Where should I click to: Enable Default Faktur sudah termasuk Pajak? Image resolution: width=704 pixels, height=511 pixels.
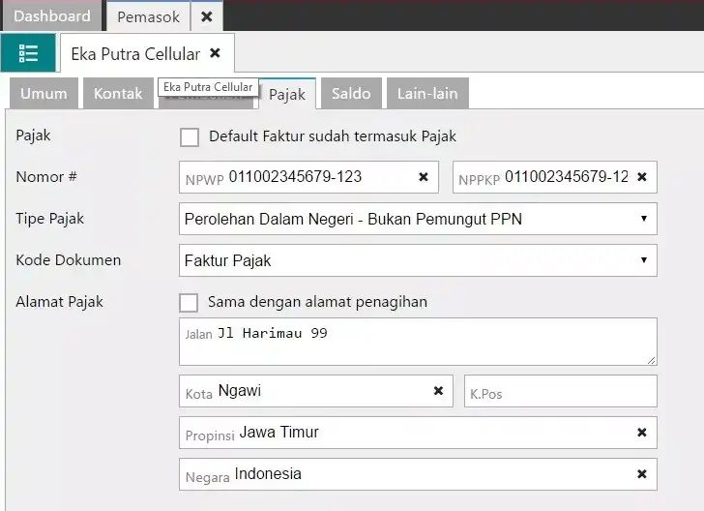point(190,137)
